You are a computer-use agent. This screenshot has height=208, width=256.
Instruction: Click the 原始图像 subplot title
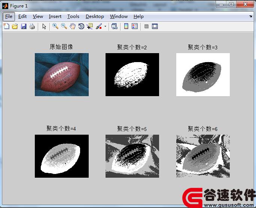(x=61, y=47)
